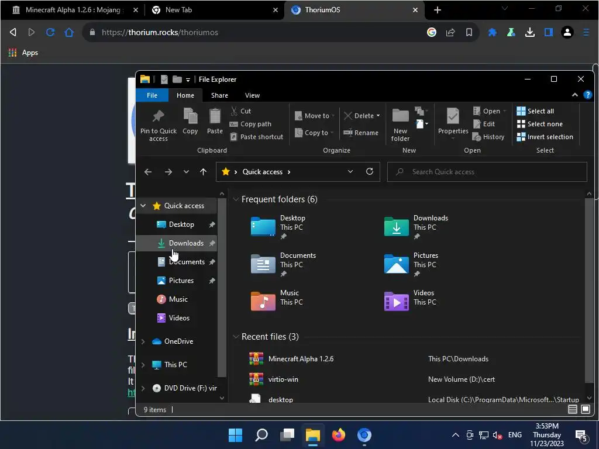The image size is (599, 449).
Task: Select Music in navigation pane
Action: [x=178, y=299]
